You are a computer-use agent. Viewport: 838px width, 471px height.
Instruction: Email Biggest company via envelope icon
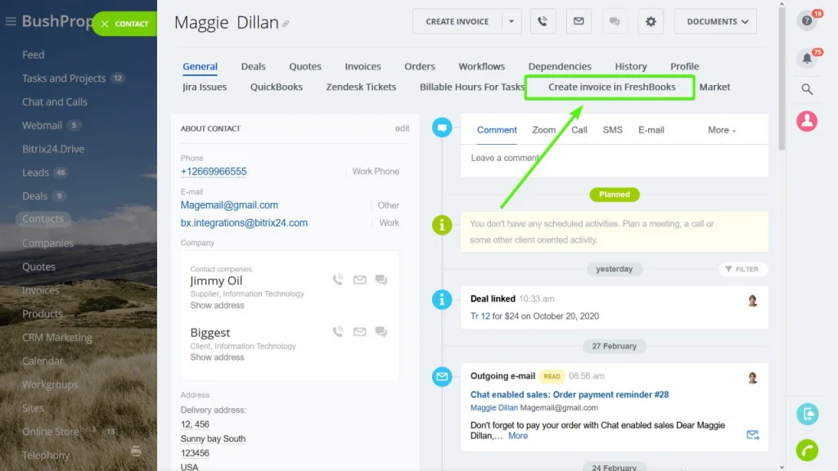(x=359, y=332)
